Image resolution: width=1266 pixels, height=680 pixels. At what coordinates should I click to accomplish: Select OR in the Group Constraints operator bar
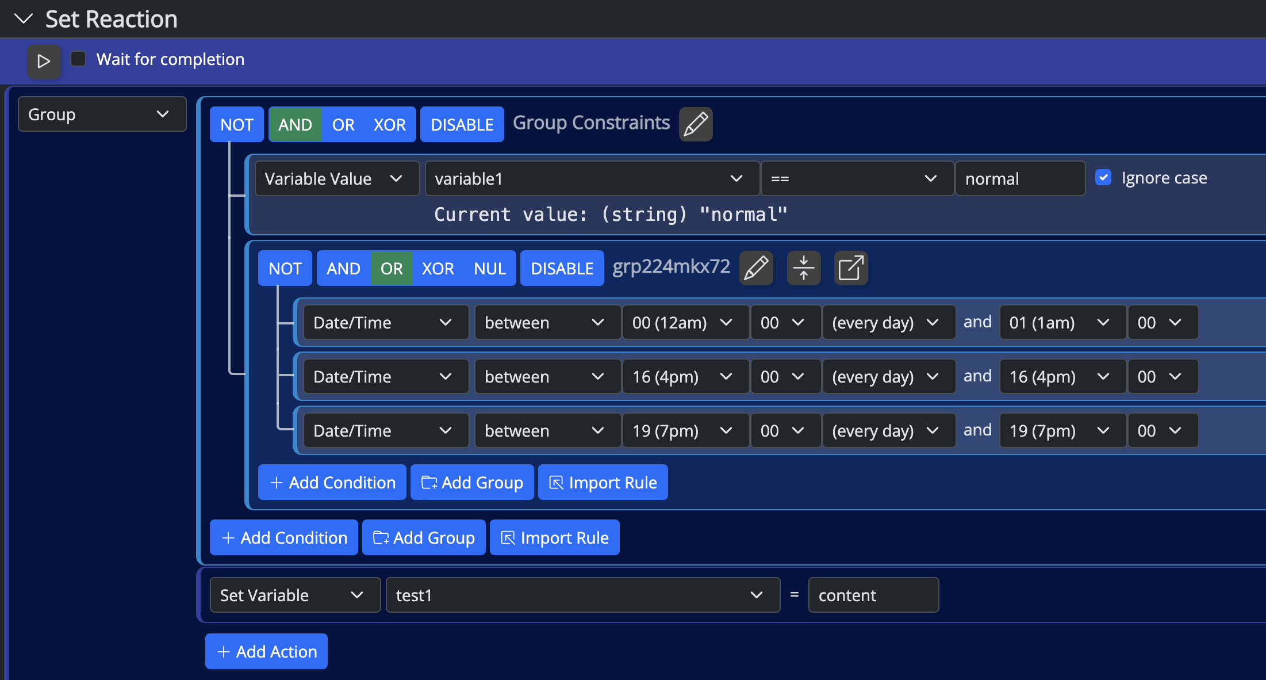pos(343,124)
